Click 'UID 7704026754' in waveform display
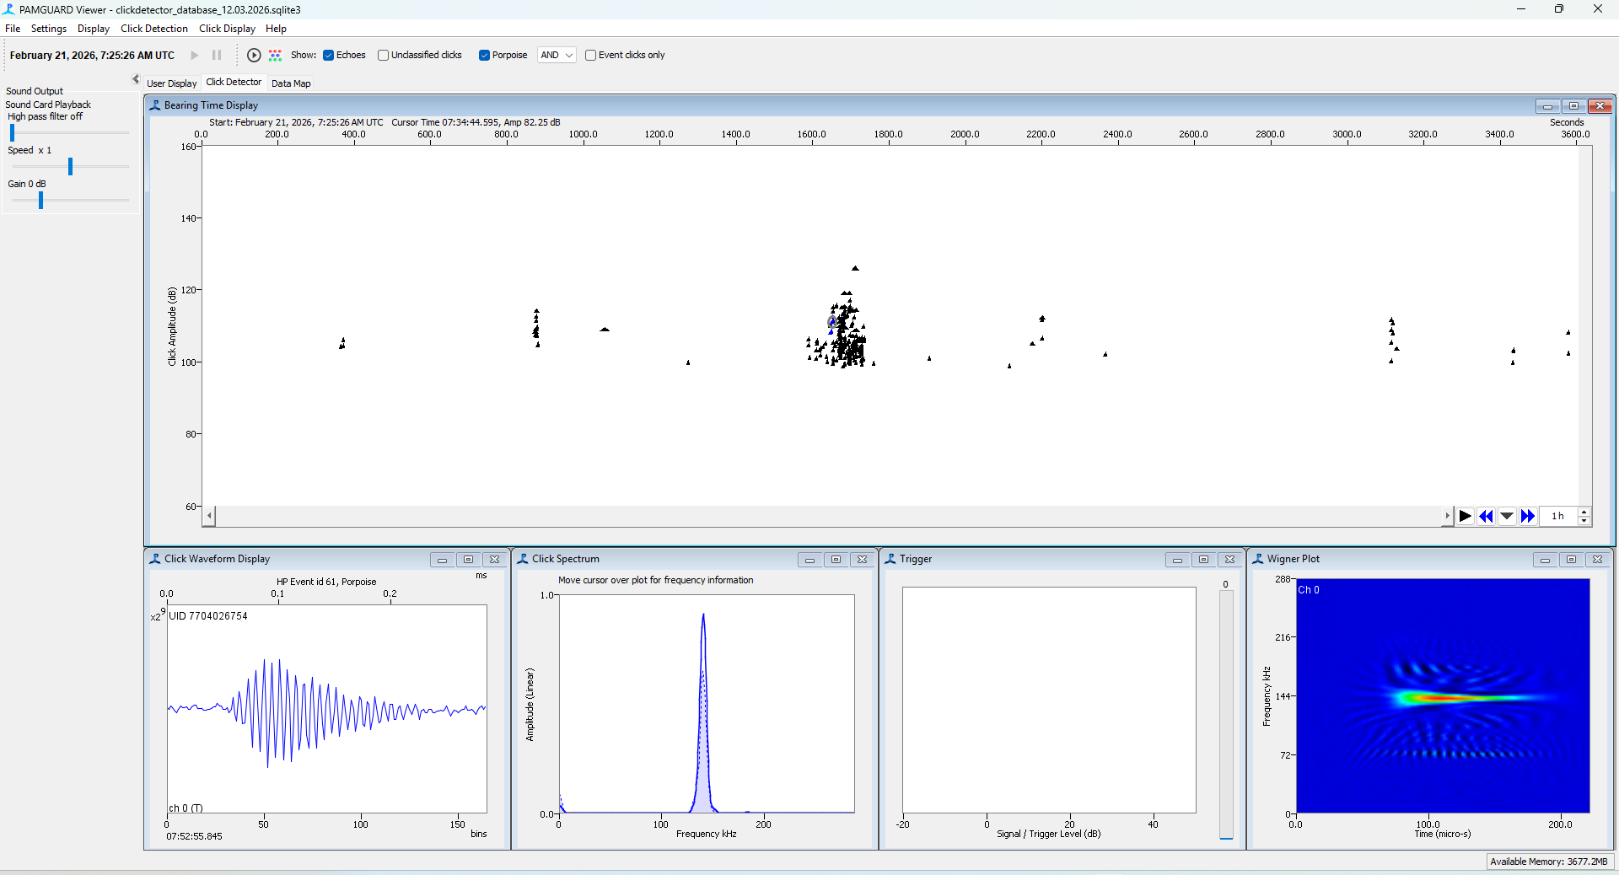 (208, 616)
